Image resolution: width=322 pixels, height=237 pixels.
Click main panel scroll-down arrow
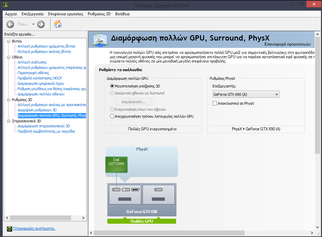click(x=317, y=227)
